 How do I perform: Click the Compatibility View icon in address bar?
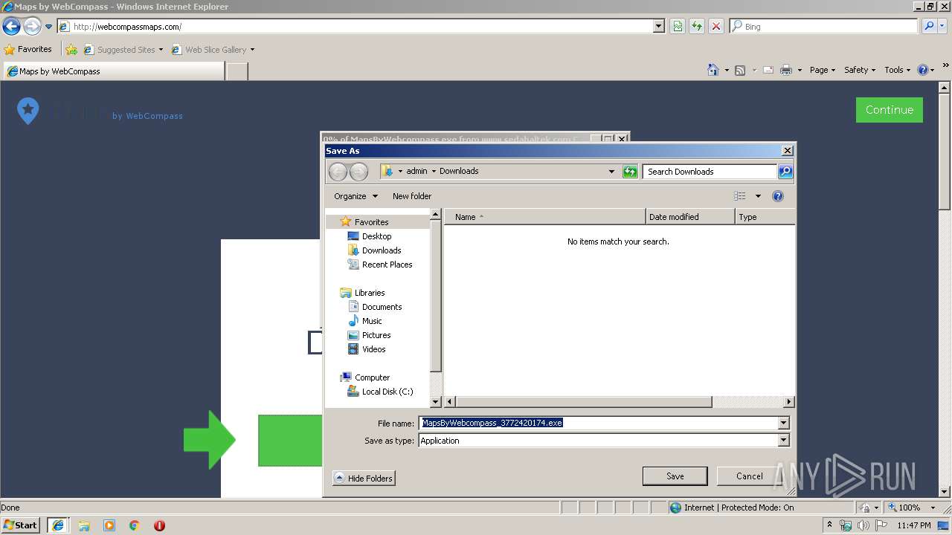[x=678, y=26]
